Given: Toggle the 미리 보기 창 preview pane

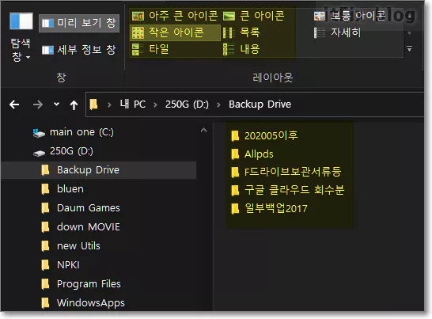Looking at the screenshot, I should point(79,23).
